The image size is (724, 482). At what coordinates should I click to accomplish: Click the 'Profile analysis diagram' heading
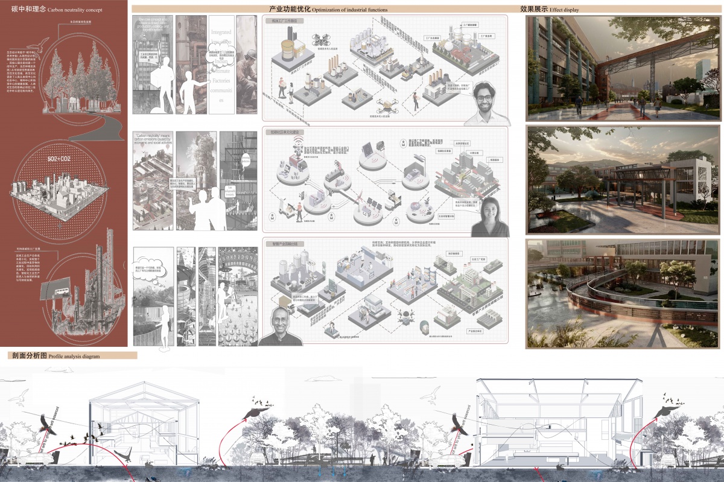[x=53, y=356]
